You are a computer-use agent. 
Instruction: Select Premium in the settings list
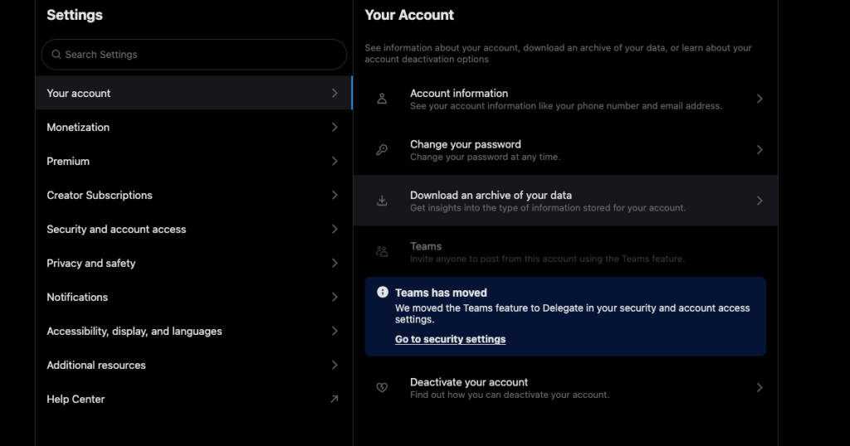(194, 162)
